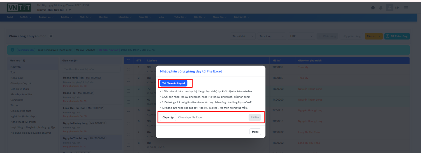Open the Tiện ích dropdown button
The width and height of the screenshot is (421, 153).
coord(374,36)
